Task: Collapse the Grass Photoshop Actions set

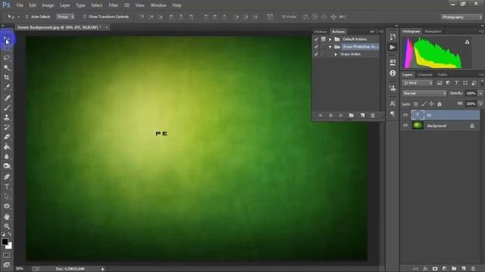Action: (330, 47)
